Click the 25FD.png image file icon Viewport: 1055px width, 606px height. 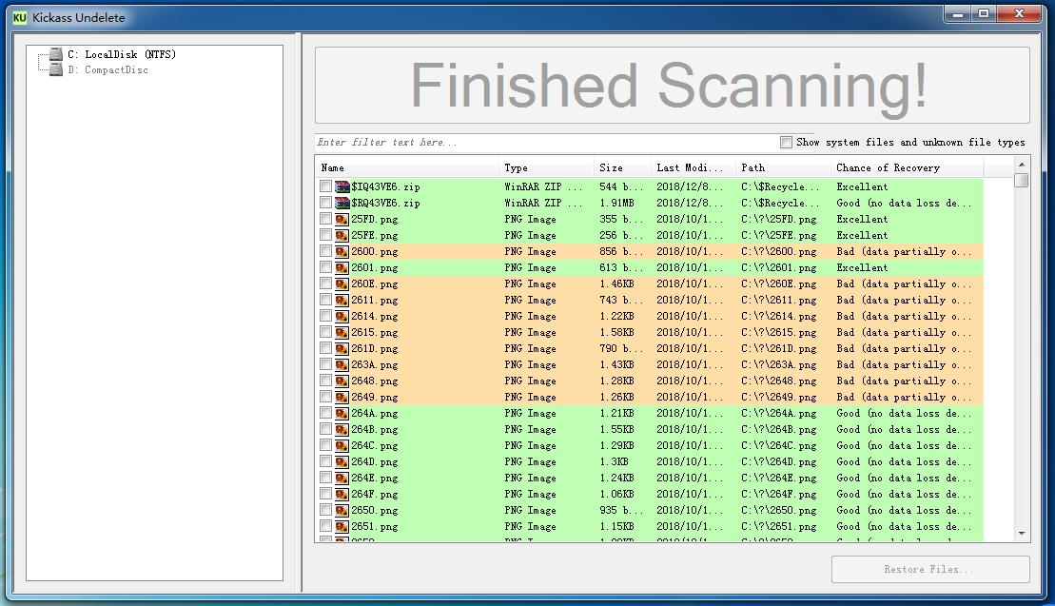click(342, 219)
